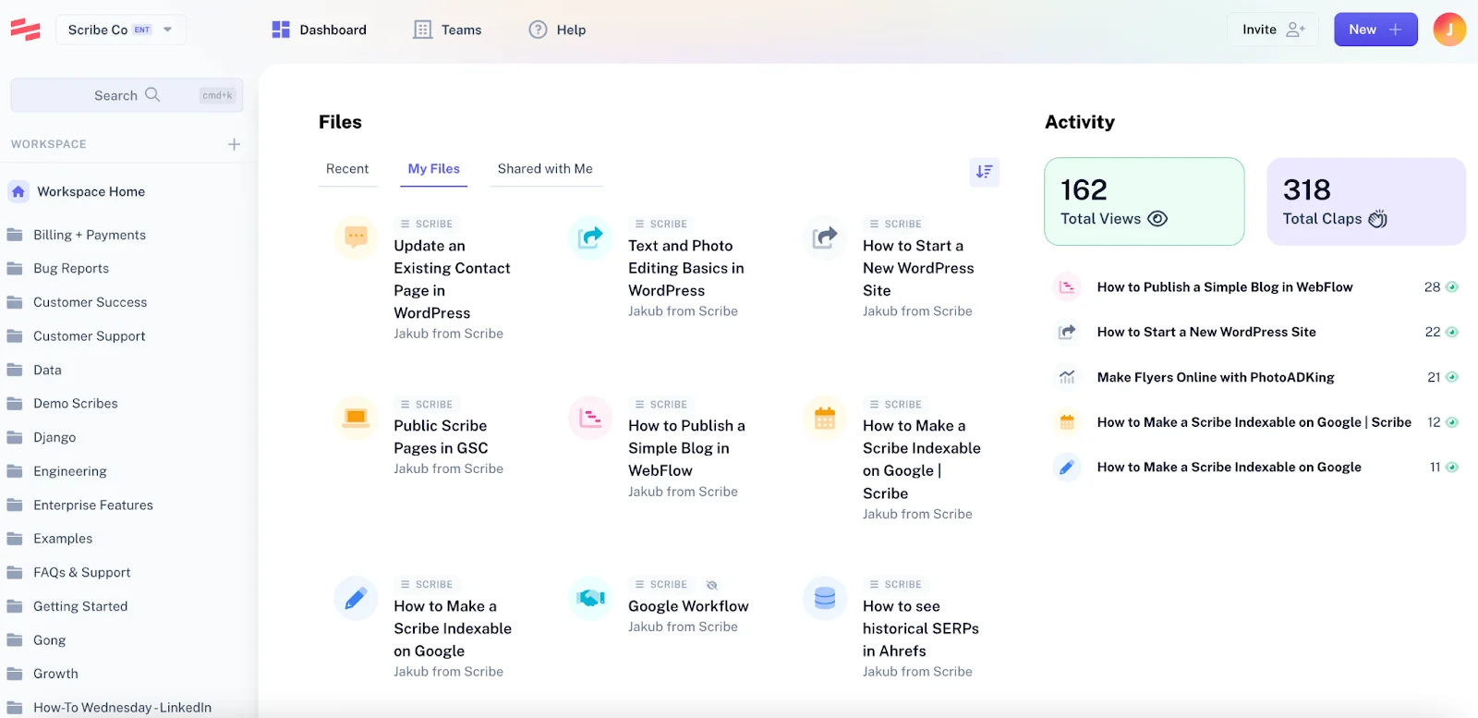Open How to see historical SERPs in Ahrefs file
This screenshot has height=718, width=1478.
click(920, 628)
